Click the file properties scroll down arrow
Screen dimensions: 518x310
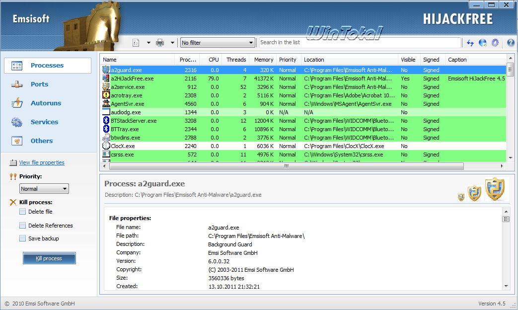pyautogui.click(x=506, y=286)
